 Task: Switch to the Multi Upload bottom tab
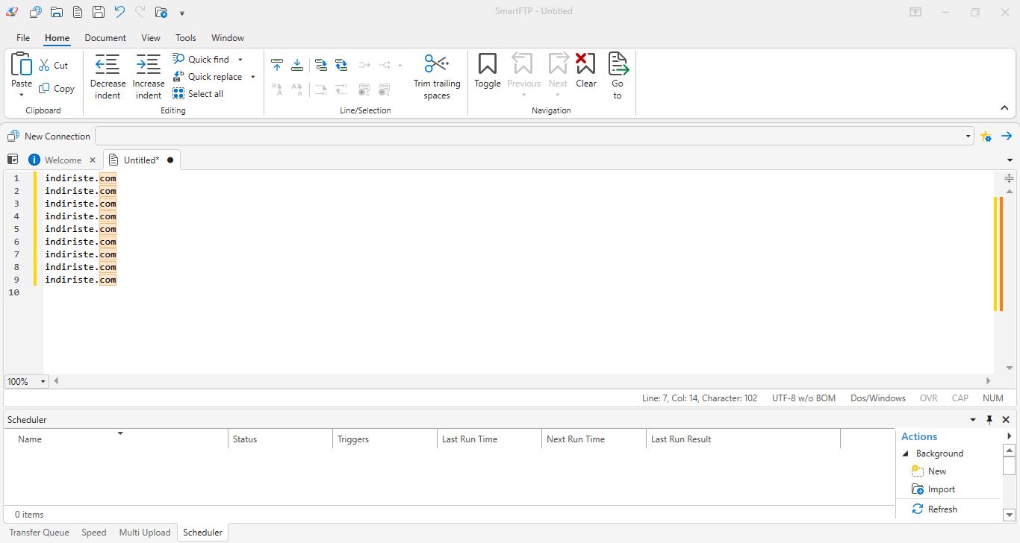pos(145,533)
